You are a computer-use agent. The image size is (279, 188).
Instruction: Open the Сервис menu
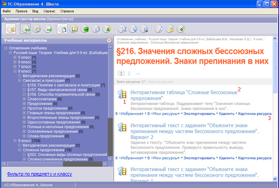49,11
